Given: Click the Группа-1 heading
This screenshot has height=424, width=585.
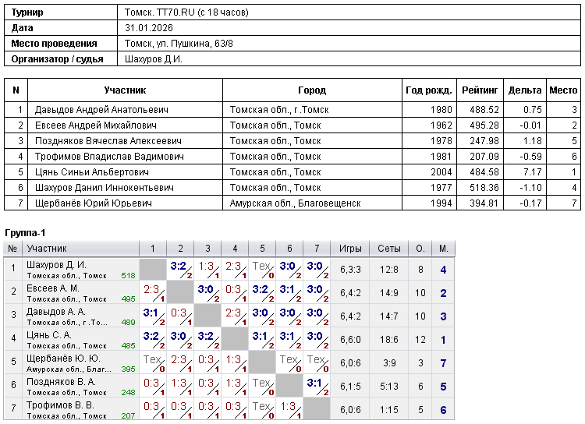Looking at the screenshot, I should tap(26, 233).
